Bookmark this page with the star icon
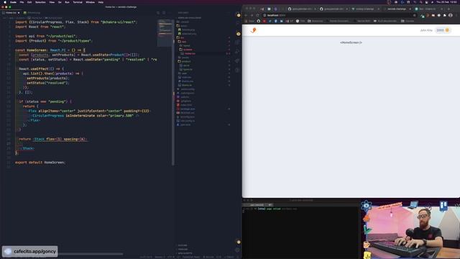The height and width of the screenshot is (259, 460). click(414, 15)
